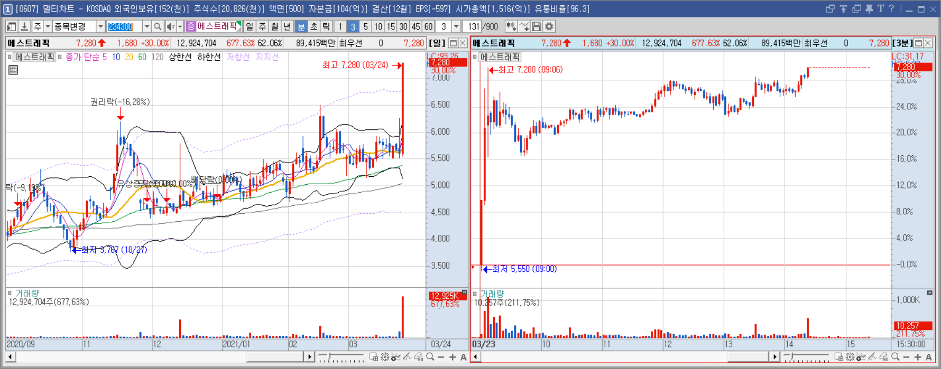Click the send-to-top arrow icon in title bar
941x369 pixels.
click(843, 9)
